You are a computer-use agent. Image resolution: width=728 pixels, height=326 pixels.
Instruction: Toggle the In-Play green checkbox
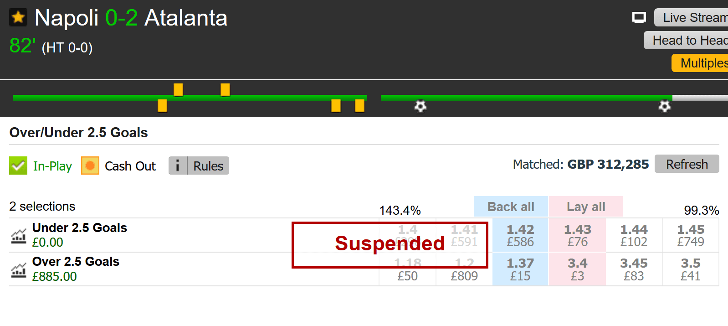pyautogui.click(x=18, y=166)
